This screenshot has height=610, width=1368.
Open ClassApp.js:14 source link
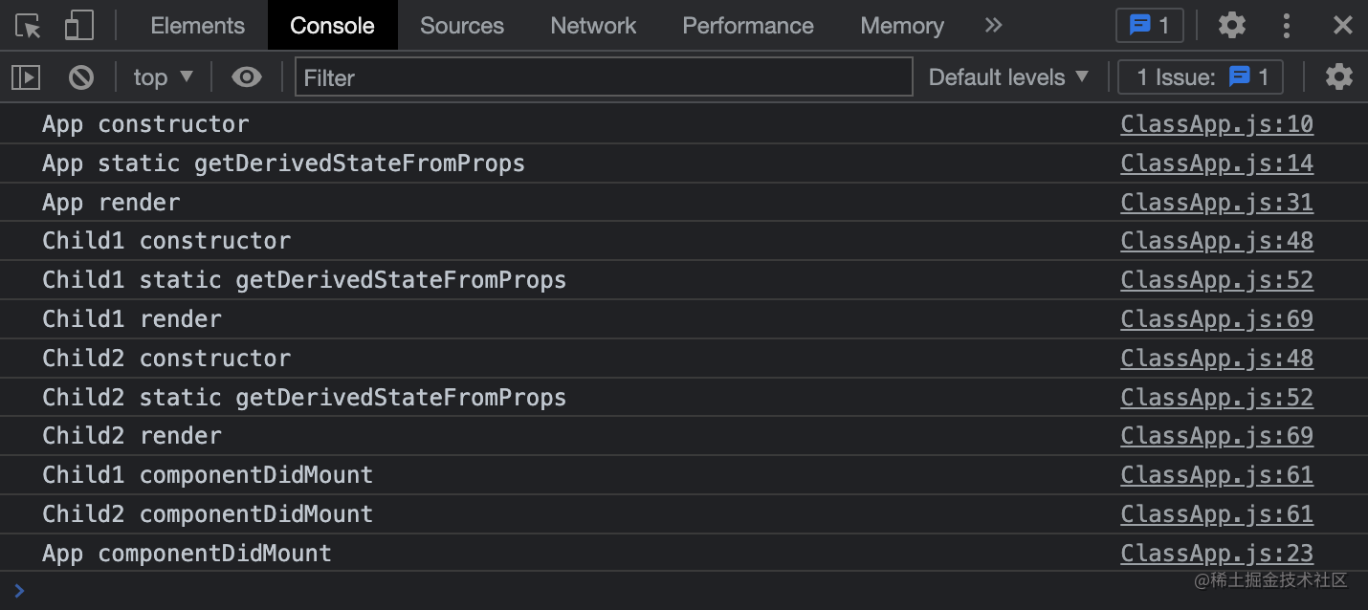[x=1217, y=163]
